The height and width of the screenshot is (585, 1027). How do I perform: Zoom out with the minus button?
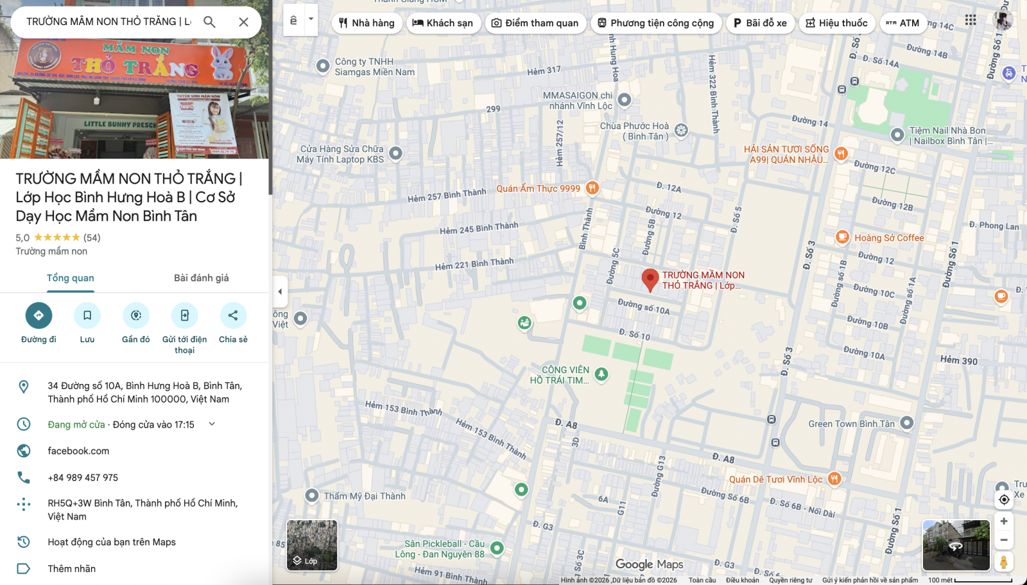1004,540
